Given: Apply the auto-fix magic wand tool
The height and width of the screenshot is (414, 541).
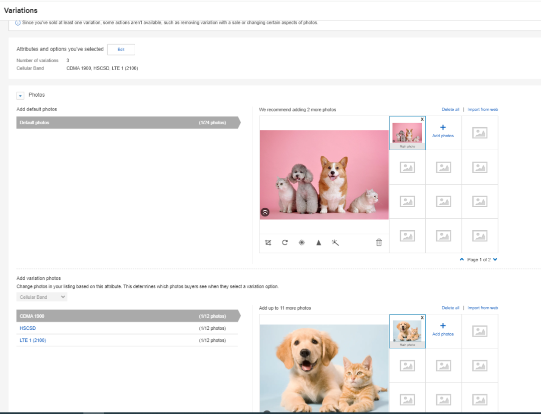Looking at the screenshot, I should point(335,242).
